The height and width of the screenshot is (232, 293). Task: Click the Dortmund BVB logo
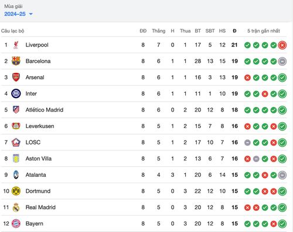pos(16,191)
